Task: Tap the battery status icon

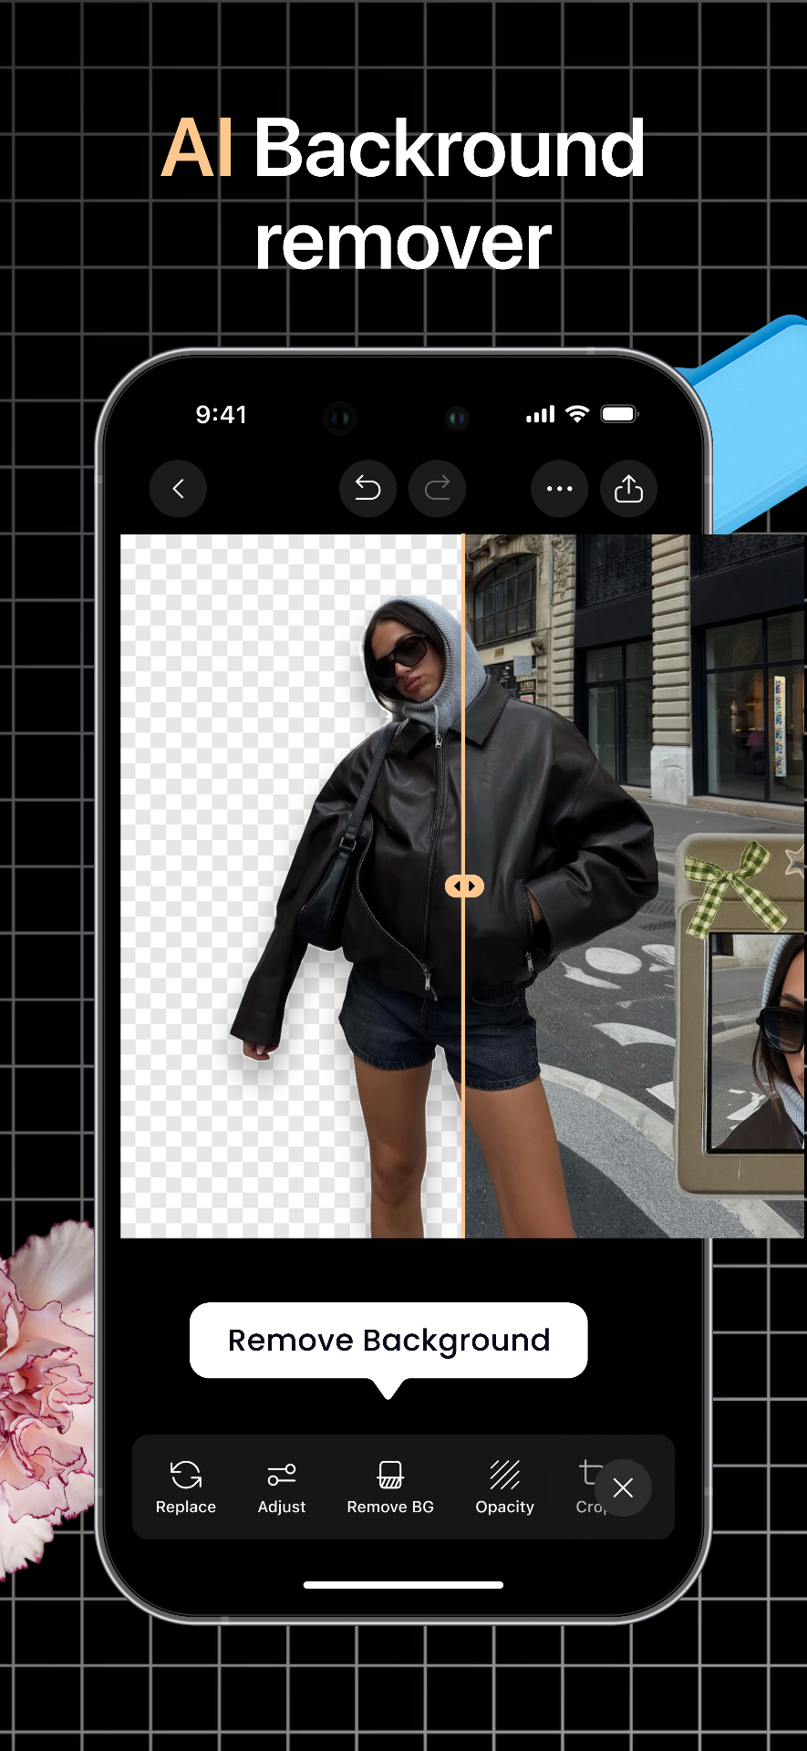Action: coord(620,414)
